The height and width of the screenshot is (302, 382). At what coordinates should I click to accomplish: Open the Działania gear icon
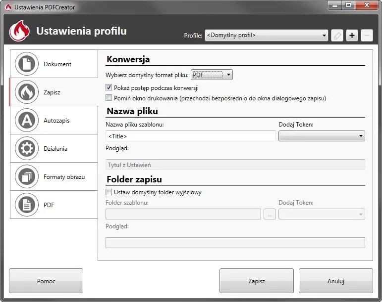coord(27,148)
